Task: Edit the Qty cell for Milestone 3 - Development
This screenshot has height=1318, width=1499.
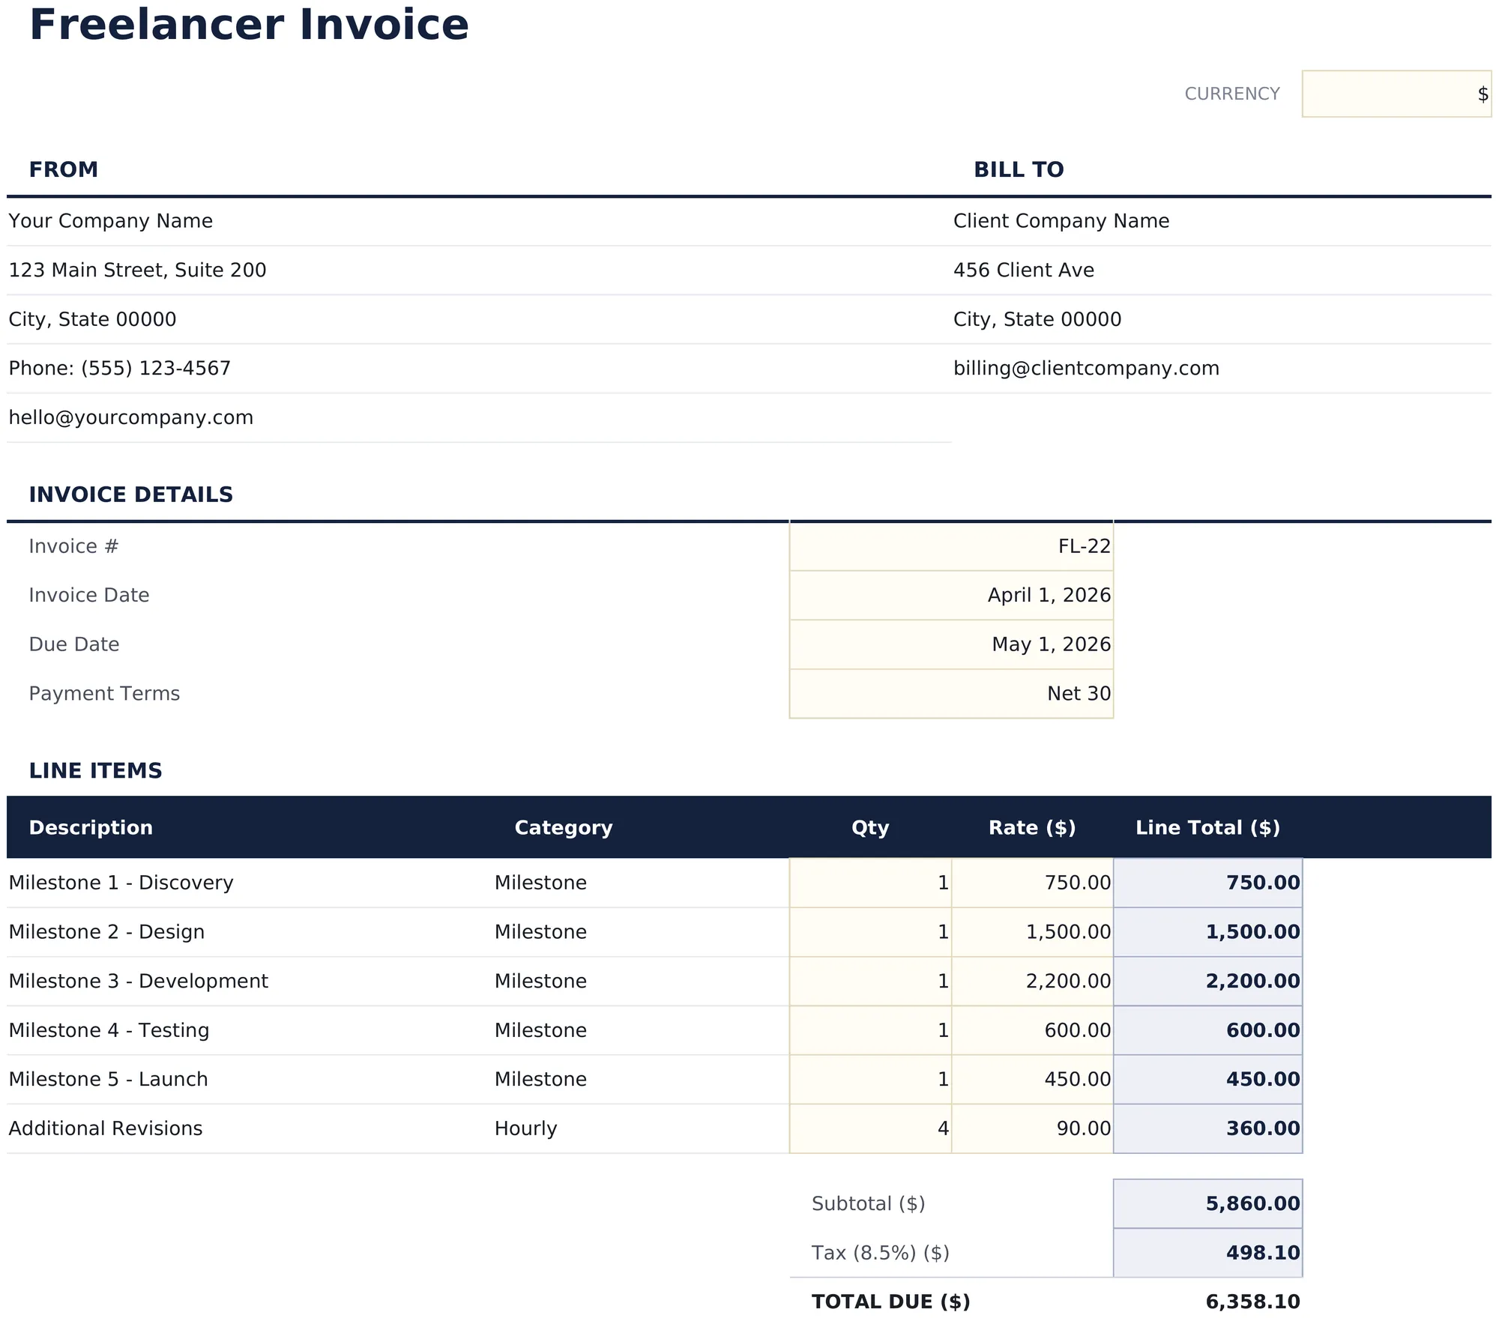Action: 870,981
